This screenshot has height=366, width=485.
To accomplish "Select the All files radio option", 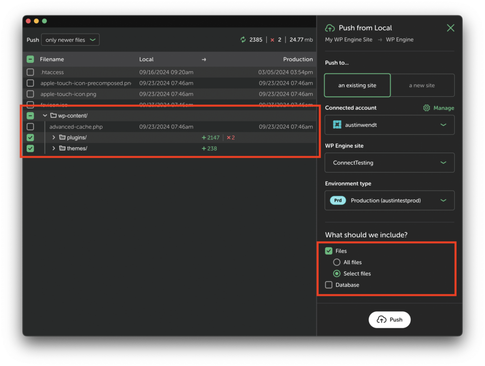I will point(337,262).
